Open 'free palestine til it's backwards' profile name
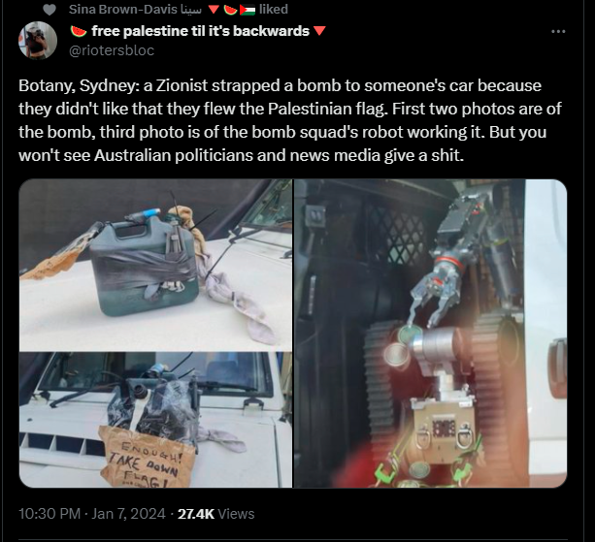This screenshot has width=595, height=542. coord(200,31)
